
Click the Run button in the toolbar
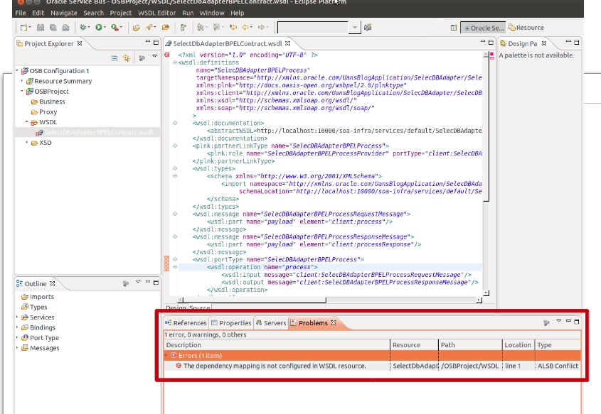100,28
